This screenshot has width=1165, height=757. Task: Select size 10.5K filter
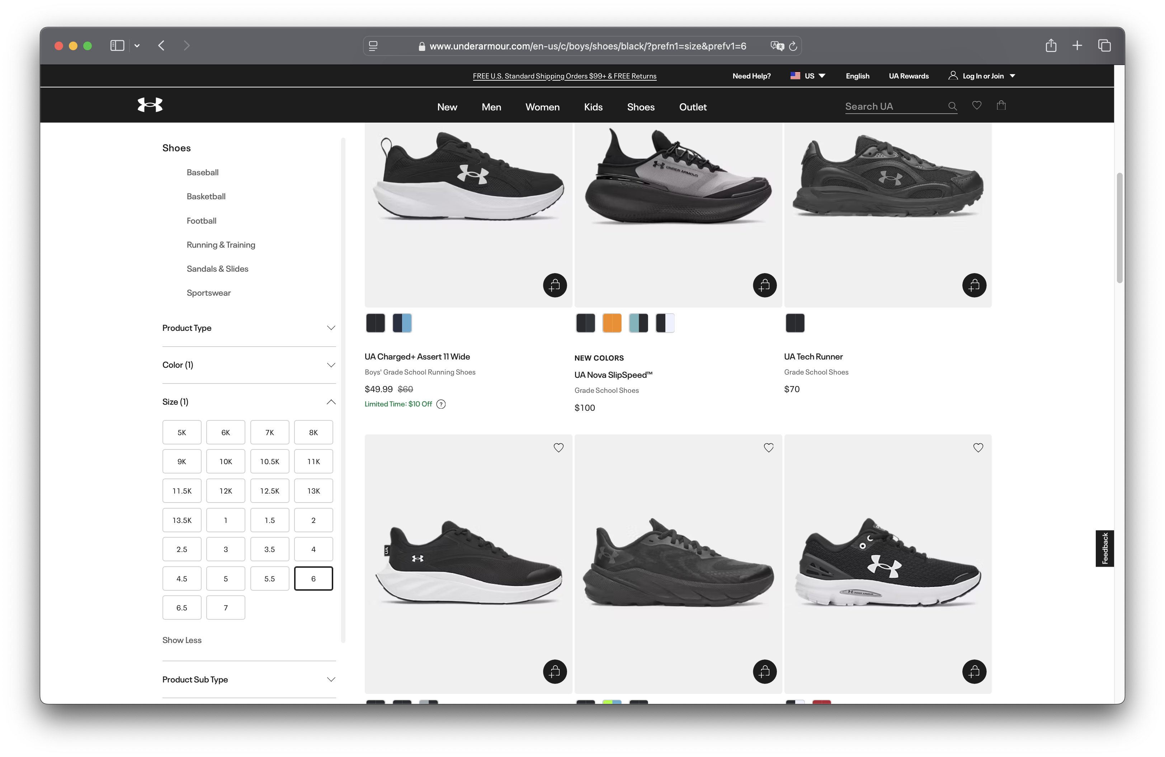click(270, 461)
